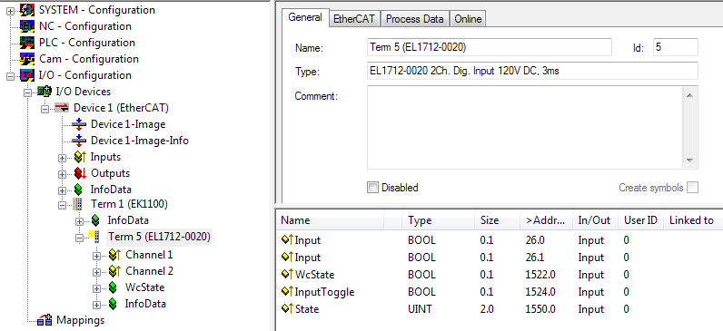Click the variable icon of Input row 26.0
Screen dimensions: 723x331
pyautogui.click(x=287, y=240)
